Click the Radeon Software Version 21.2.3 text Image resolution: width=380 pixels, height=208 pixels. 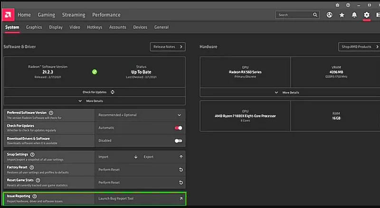[x=48, y=72]
